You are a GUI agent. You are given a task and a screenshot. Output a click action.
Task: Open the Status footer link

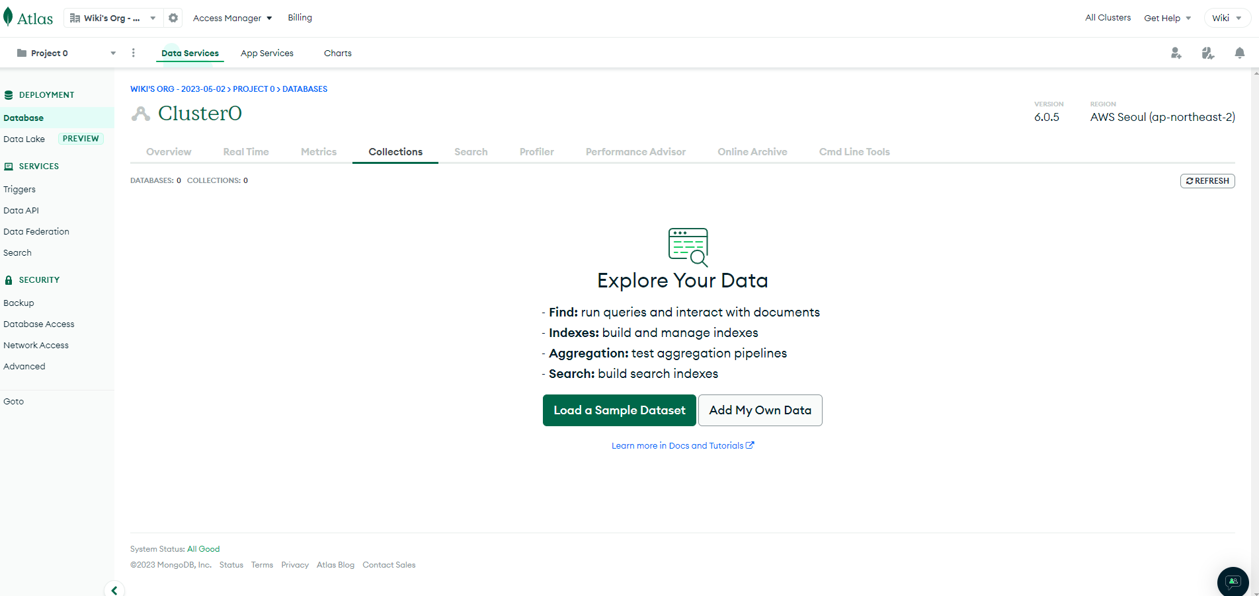click(231, 565)
